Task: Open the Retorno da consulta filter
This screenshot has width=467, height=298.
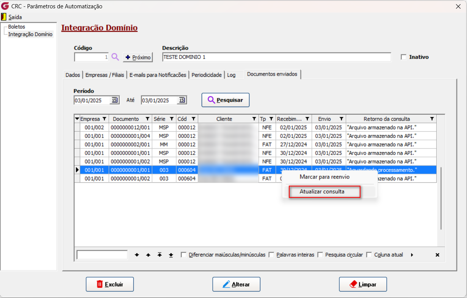Action: 432,119
